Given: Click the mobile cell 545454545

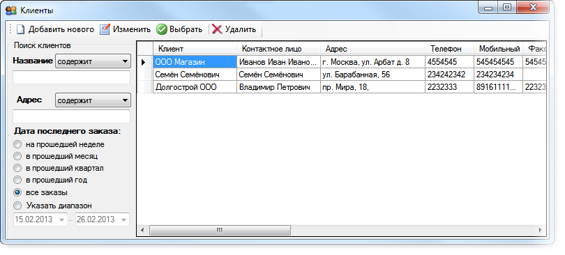Looking at the screenshot, I should tap(498, 62).
